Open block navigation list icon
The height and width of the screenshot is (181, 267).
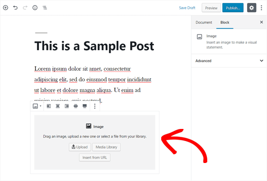(45, 8)
